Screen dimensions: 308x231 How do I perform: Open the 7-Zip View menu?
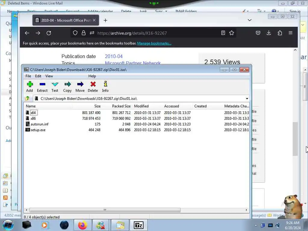[49, 76]
